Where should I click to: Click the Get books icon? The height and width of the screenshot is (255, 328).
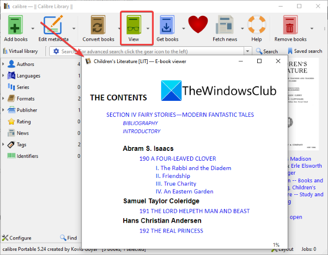[167, 25]
